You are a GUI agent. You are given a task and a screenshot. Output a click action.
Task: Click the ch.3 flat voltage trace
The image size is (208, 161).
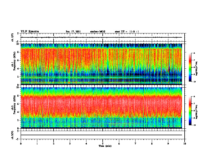coord(101,135)
